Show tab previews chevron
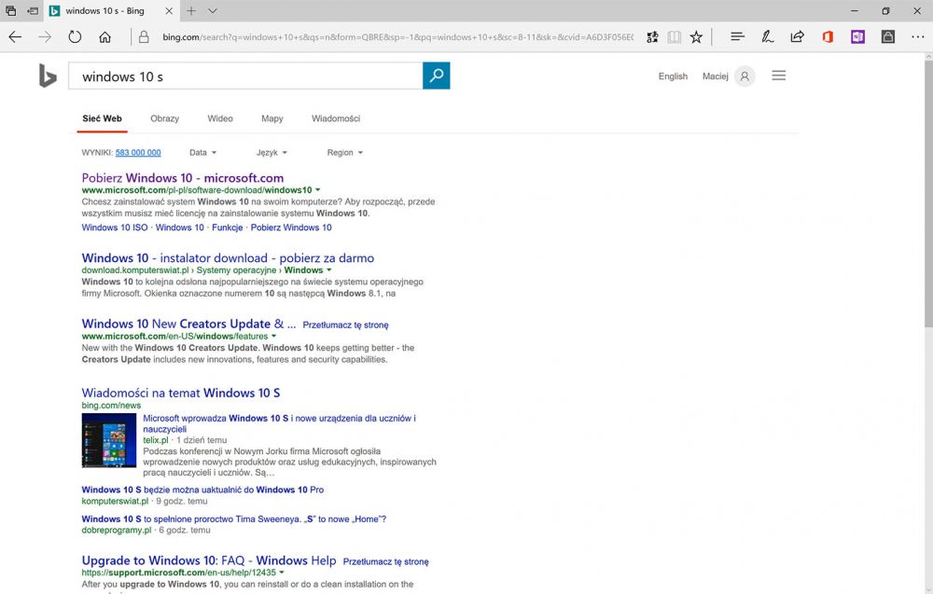This screenshot has height=594, width=933. pos(213,10)
